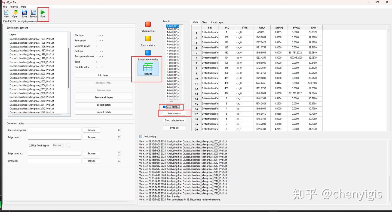Image resolution: width=392 pixels, height=212 pixels.
Task: Select the highlighted first R-001 run entry
Action: click(x=173, y=26)
